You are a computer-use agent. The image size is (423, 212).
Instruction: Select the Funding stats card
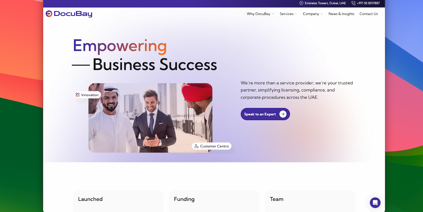(214, 201)
